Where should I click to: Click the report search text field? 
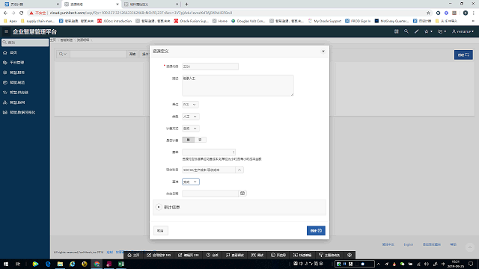coord(98,54)
